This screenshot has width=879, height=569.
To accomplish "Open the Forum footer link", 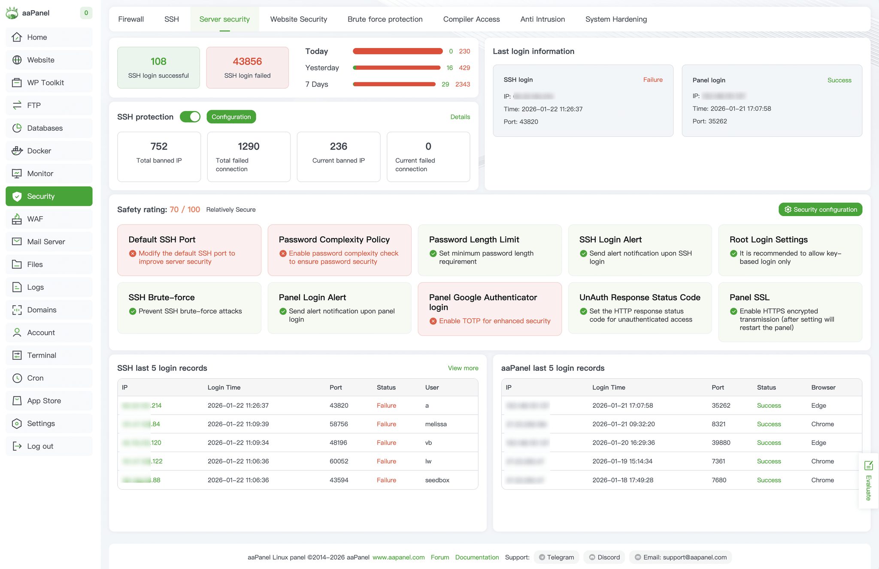I will pos(440,557).
